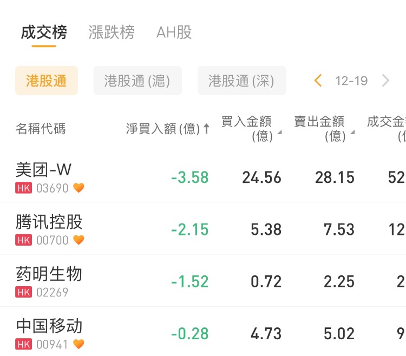
Task: Tap the HK badge under 美团-W
Action: (24, 188)
